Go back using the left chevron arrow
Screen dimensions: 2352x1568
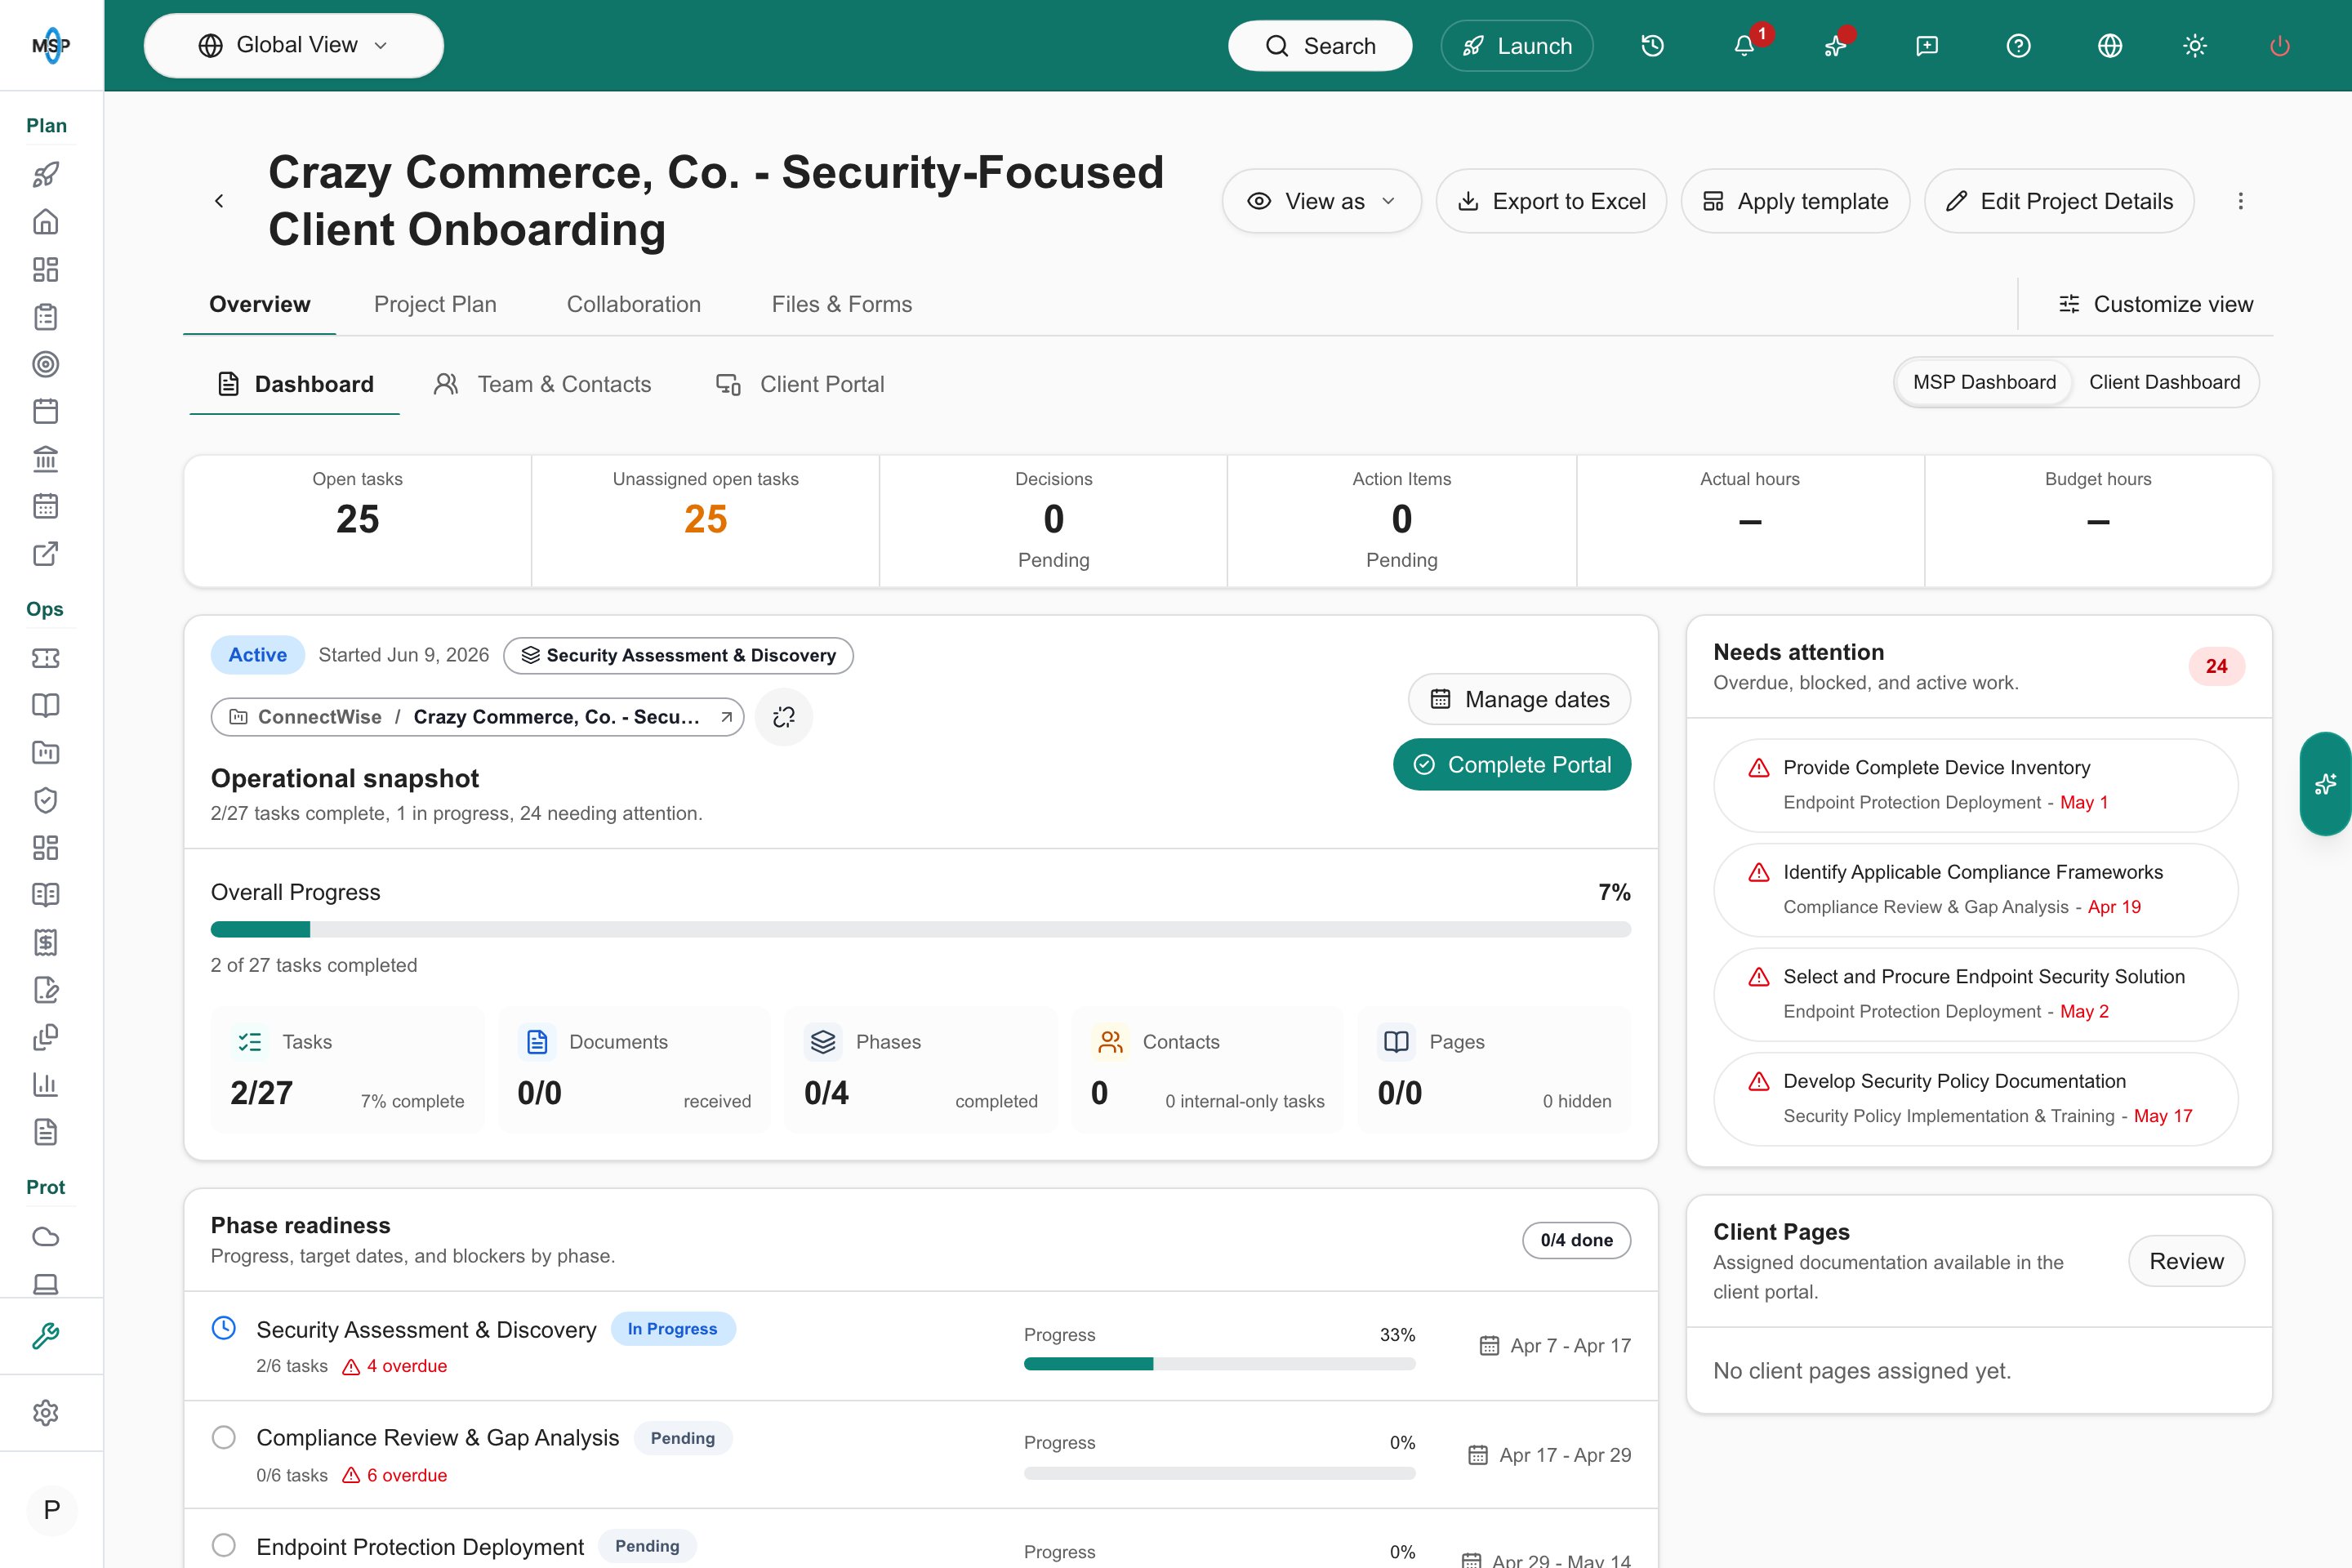tap(219, 201)
